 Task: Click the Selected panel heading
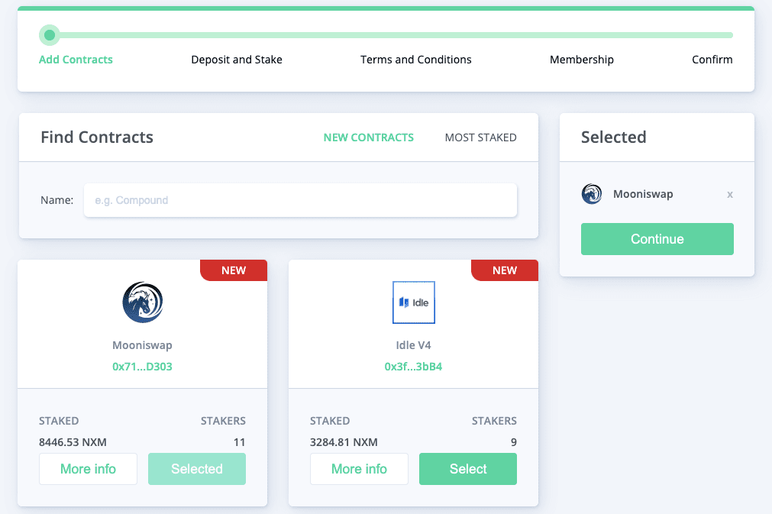613,137
